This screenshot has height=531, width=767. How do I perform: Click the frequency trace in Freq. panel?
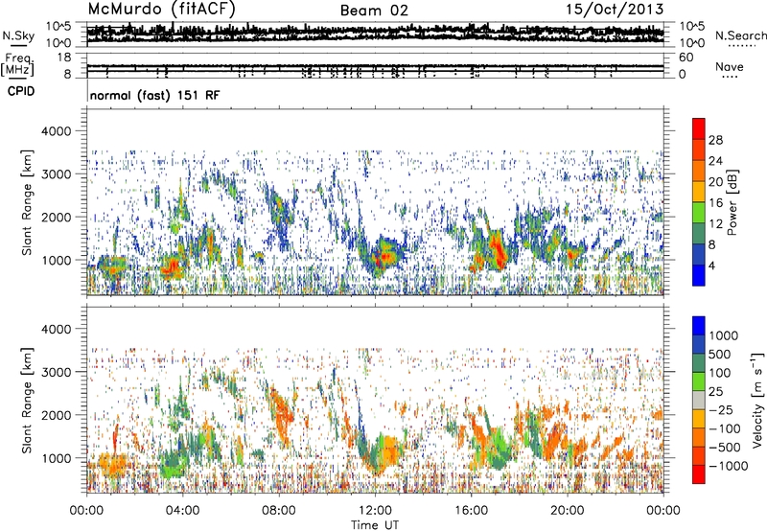375,66
